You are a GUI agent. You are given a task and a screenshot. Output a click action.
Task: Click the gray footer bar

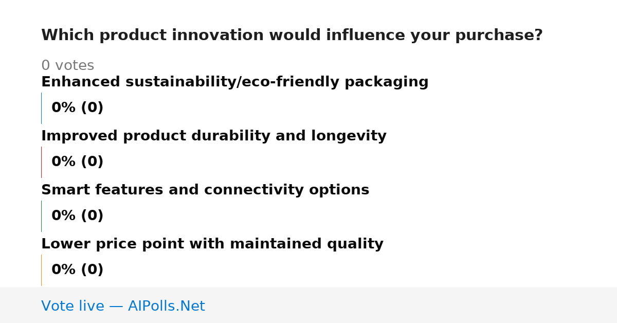pyautogui.click(x=308, y=305)
